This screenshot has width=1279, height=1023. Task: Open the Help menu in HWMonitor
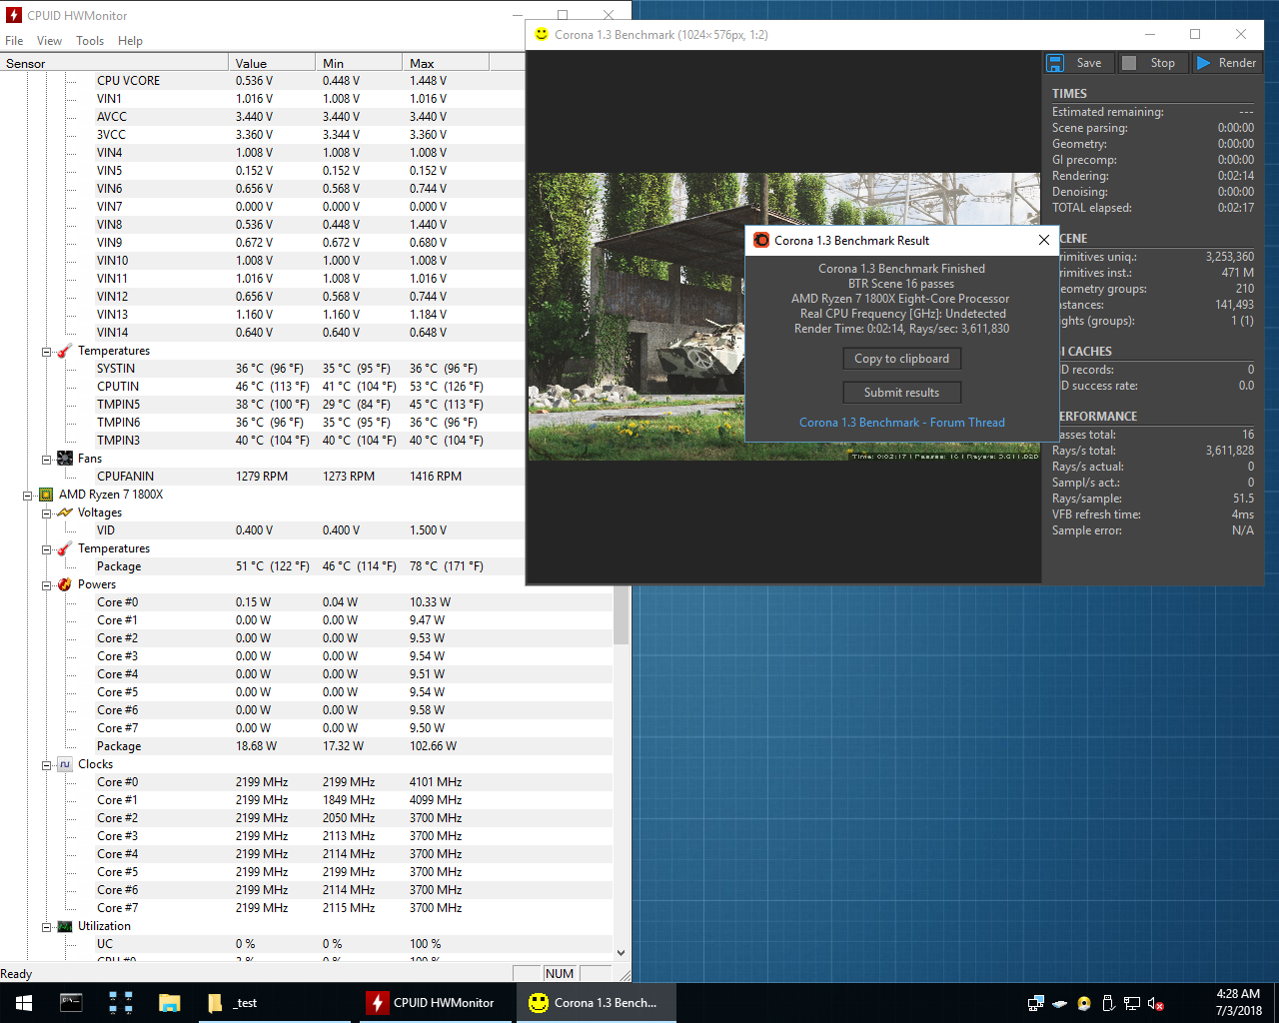[x=130, y=41]
